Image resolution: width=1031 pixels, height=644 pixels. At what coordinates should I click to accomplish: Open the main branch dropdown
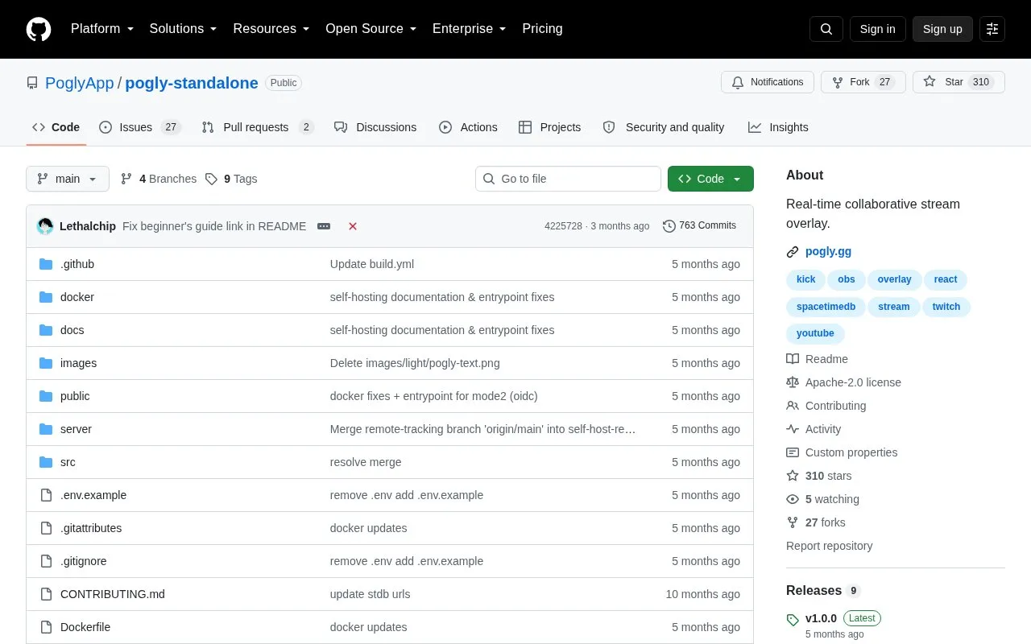point(68,179)
